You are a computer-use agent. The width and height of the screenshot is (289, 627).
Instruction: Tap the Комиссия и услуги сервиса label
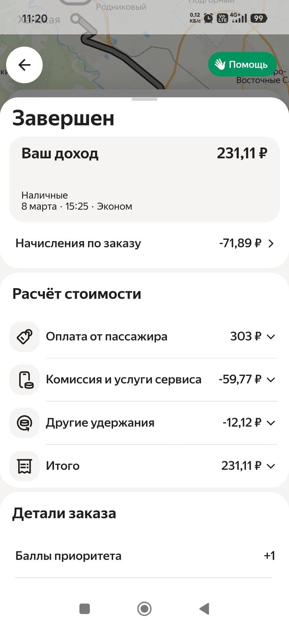point(123,380)
